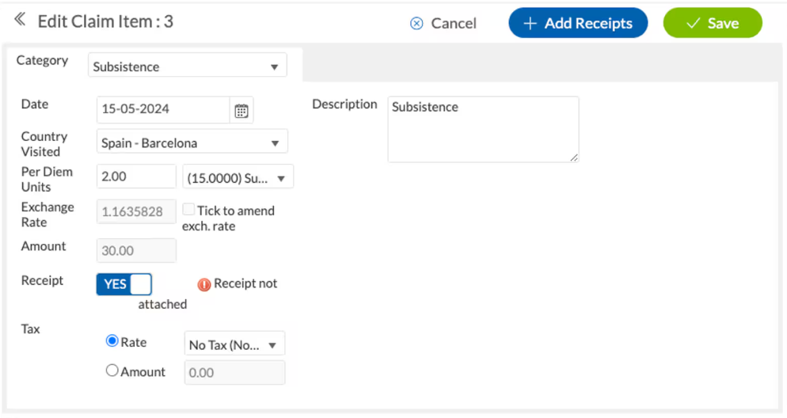Click the 'Country Visited' label
Viewport: 787px width, 418px height.
44,144
